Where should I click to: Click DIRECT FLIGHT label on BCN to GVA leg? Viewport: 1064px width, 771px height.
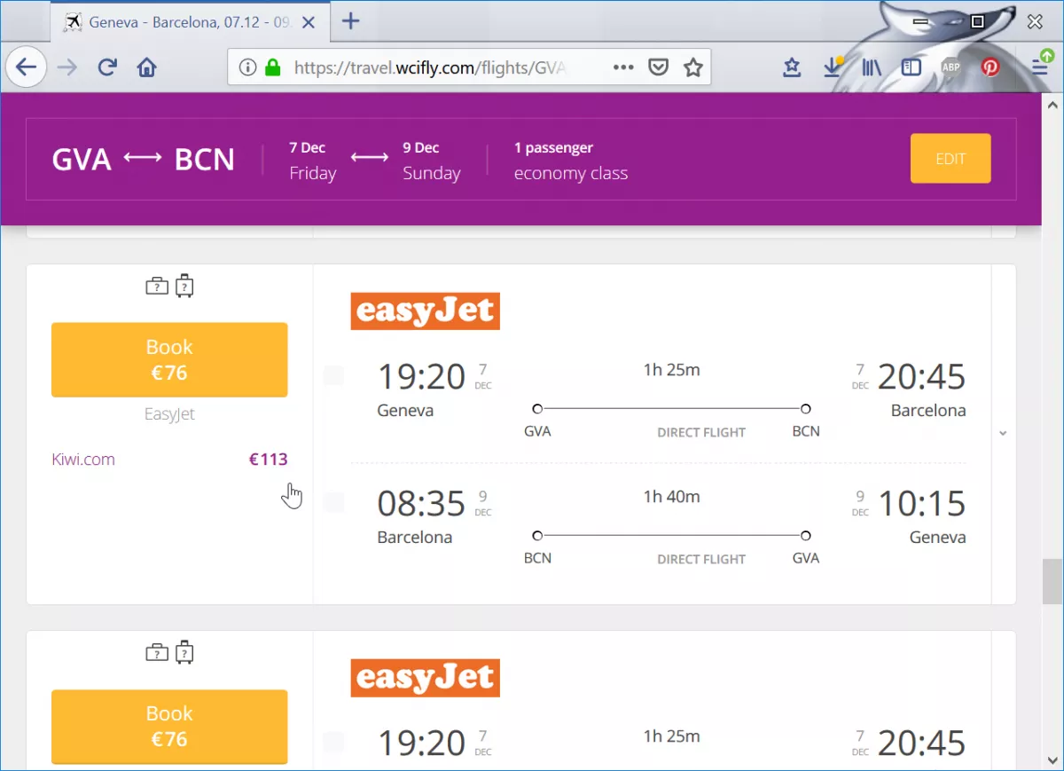(701, 559)
